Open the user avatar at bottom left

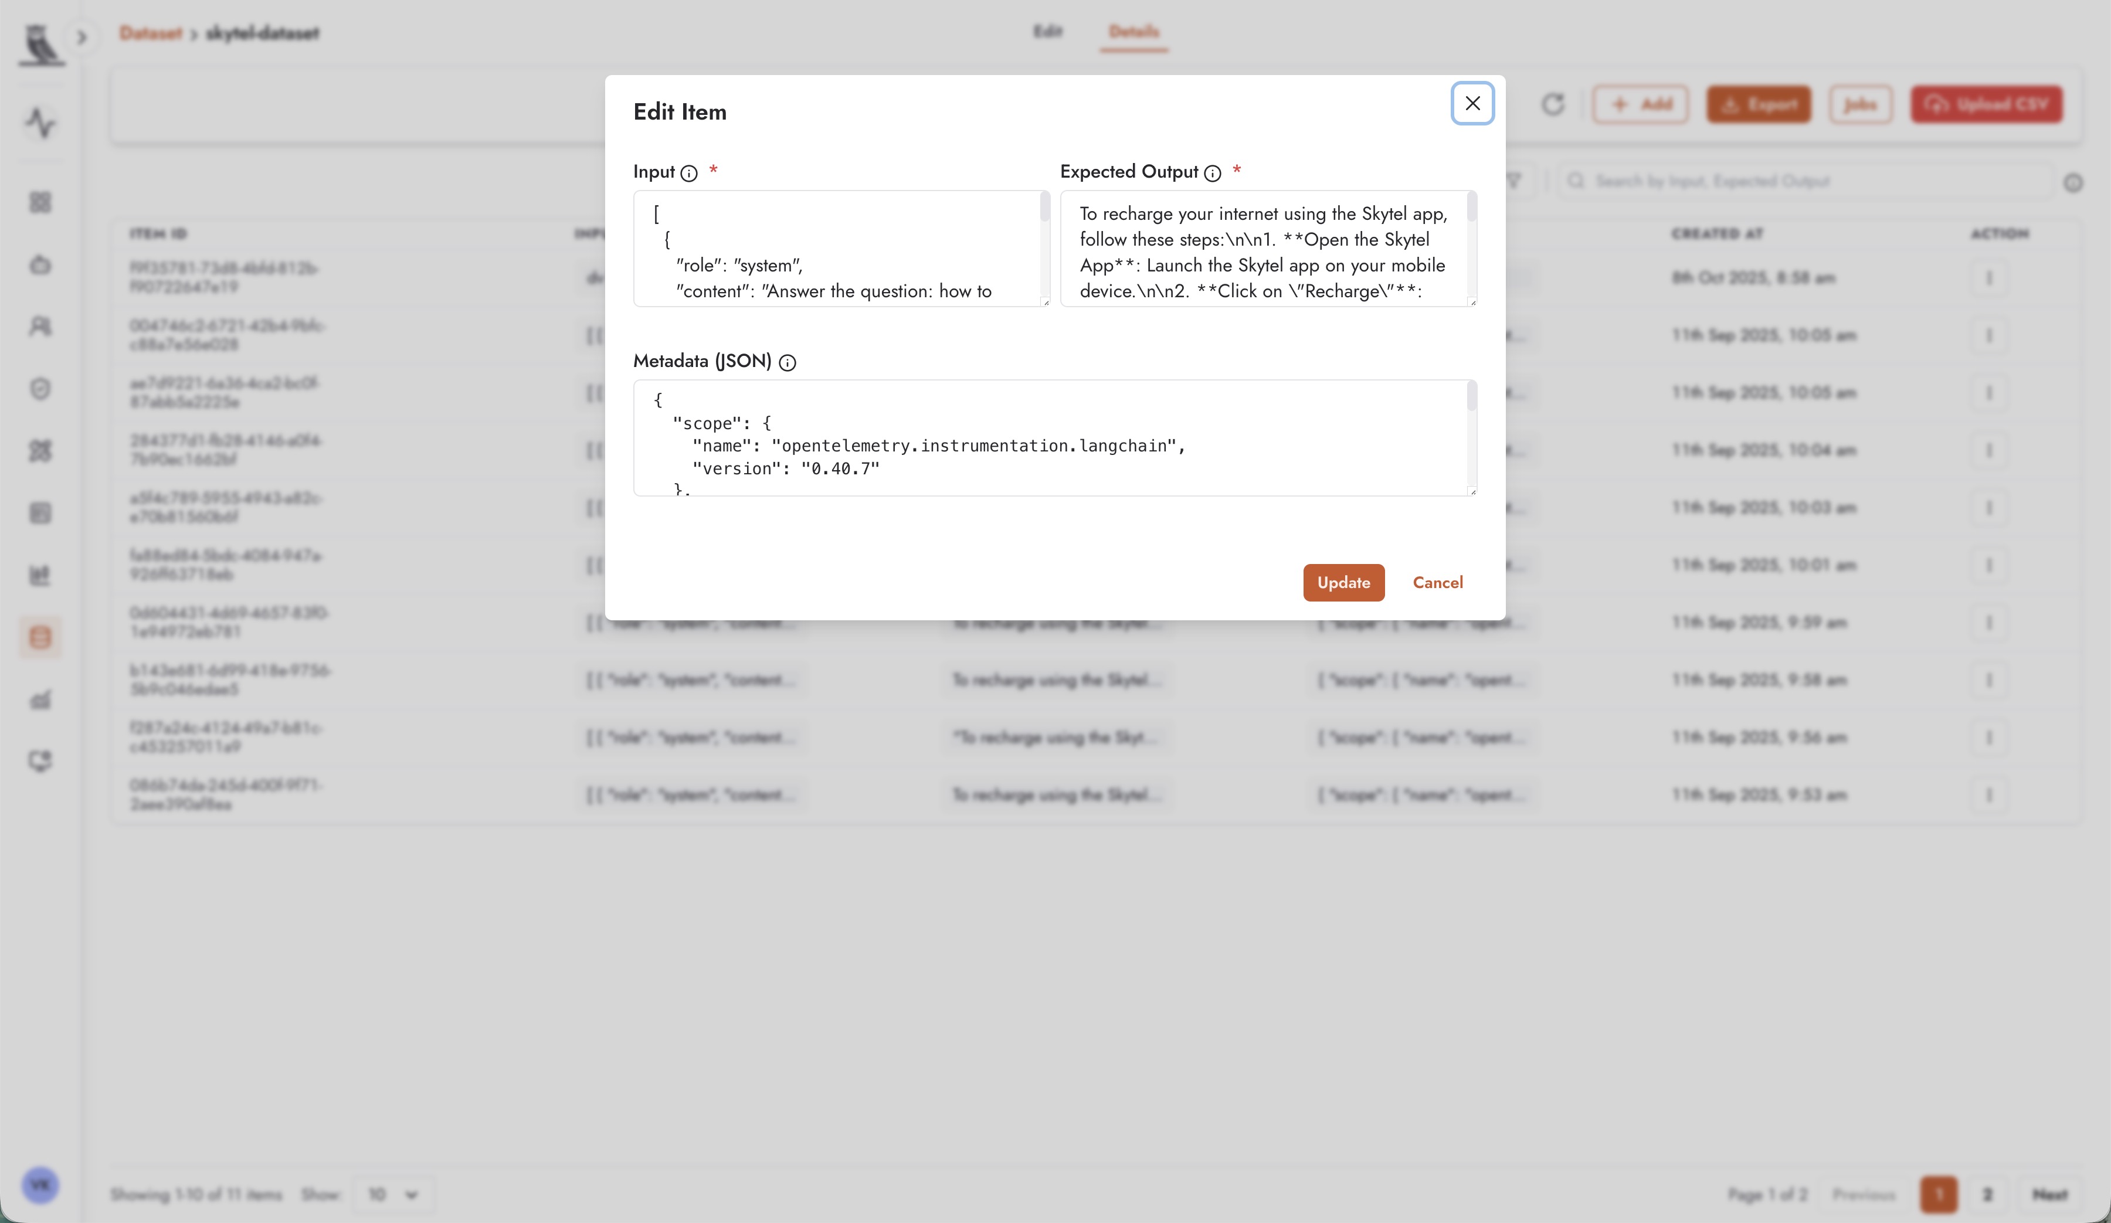pyautogui.click(x=40, y=1184)
